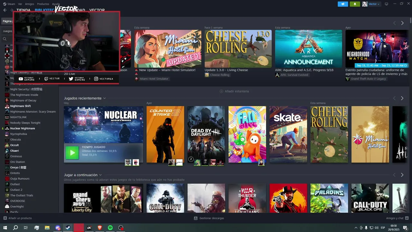Select Nobody Sleeps Tonight in the sidebar
The width and height of the screenshot is (412, 232).
[x=25, y=123]
